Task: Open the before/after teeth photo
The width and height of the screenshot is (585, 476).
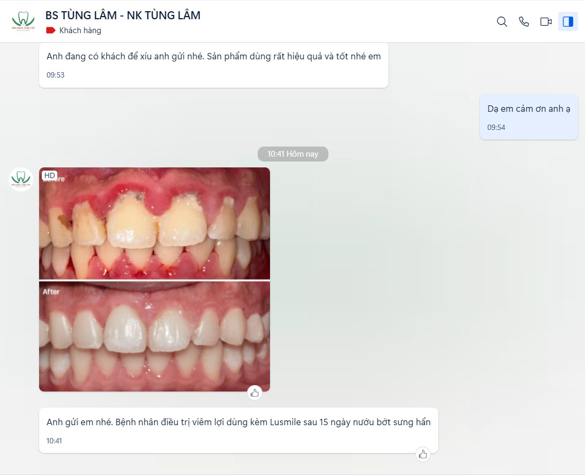Action: pyautogui.click(x=154, y=279)
